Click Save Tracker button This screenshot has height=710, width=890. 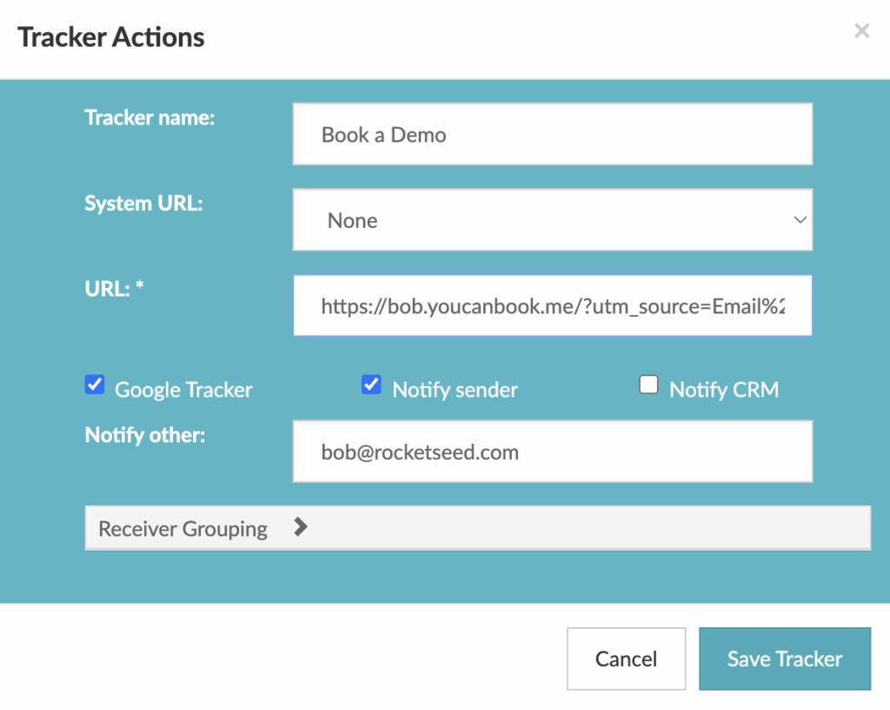784,659
